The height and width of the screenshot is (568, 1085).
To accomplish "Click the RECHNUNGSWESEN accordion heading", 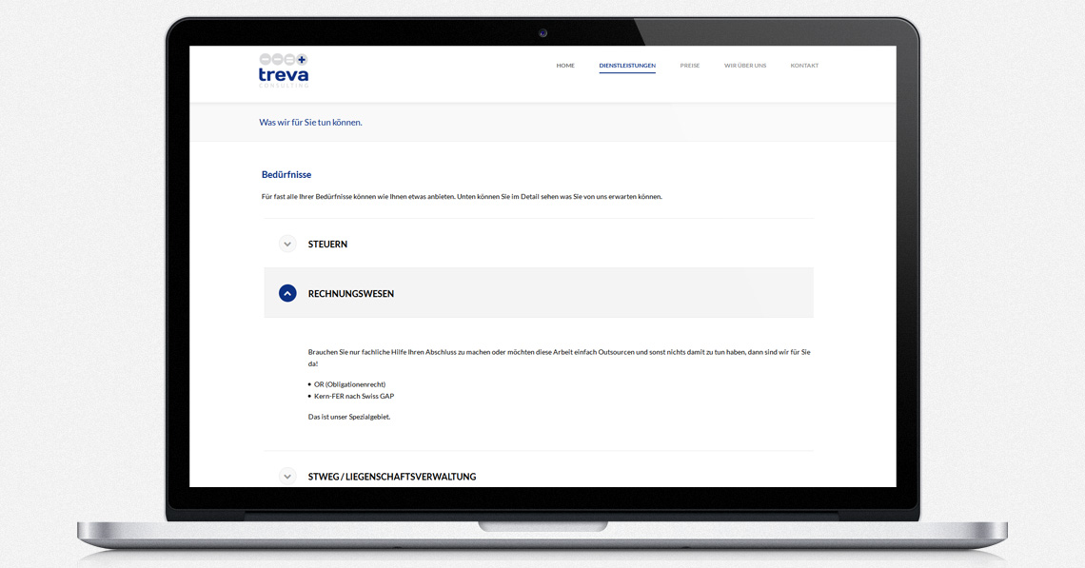I will coord(351,294).
